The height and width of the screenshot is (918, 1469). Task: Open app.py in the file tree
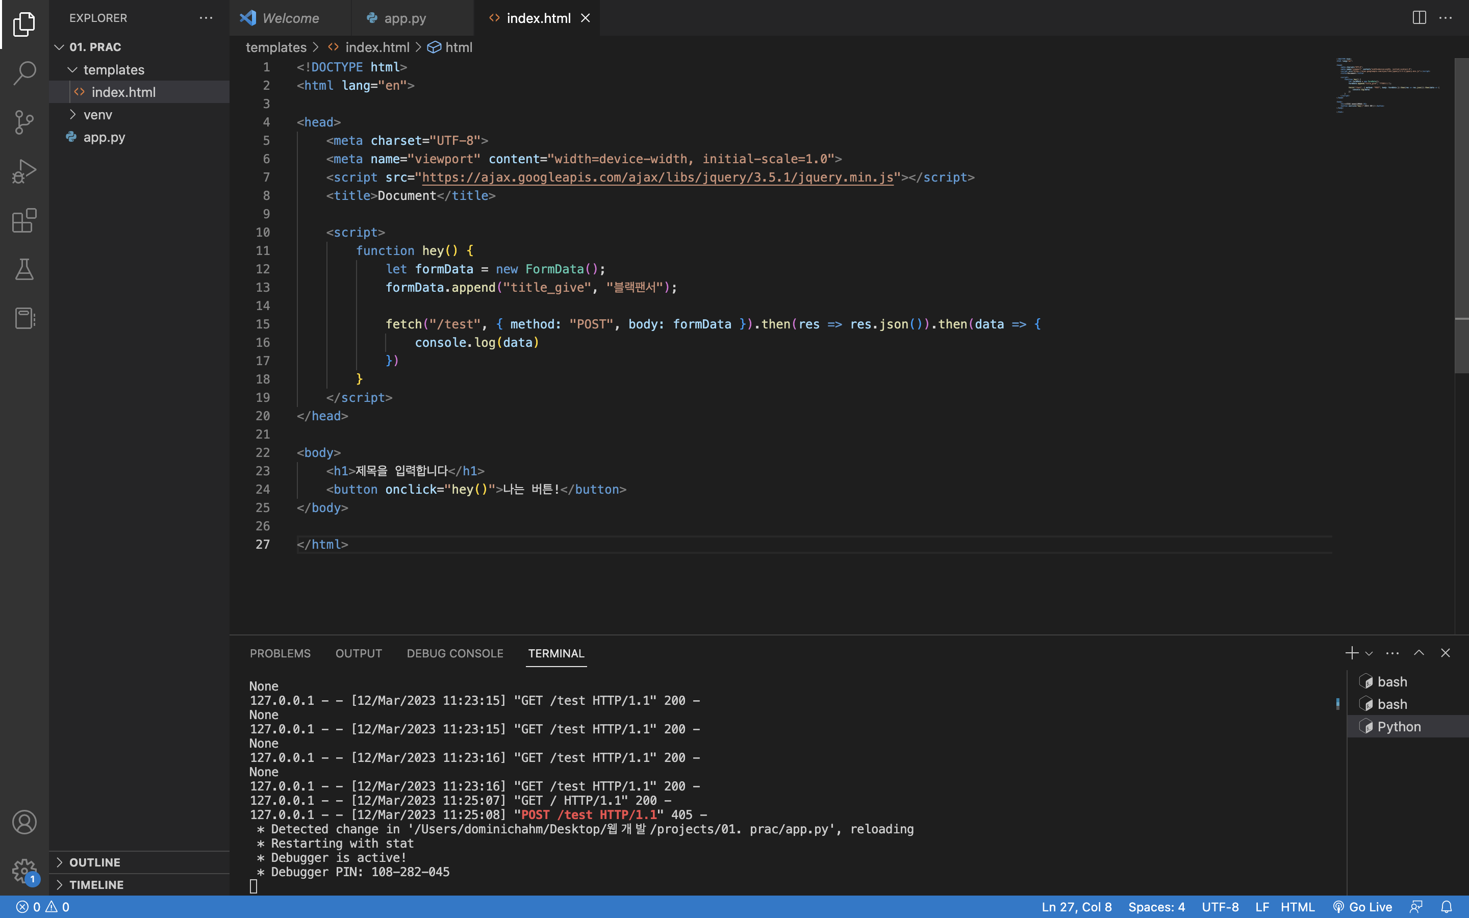point(139,137)
